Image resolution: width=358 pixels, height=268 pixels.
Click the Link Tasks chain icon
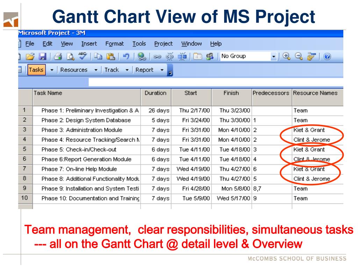[x=157, y=57]
